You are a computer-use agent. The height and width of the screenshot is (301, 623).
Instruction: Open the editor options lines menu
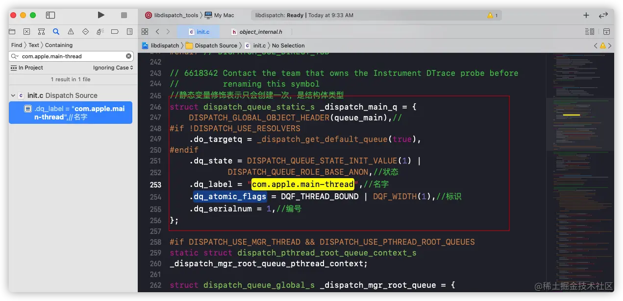[x=590, y=31]
